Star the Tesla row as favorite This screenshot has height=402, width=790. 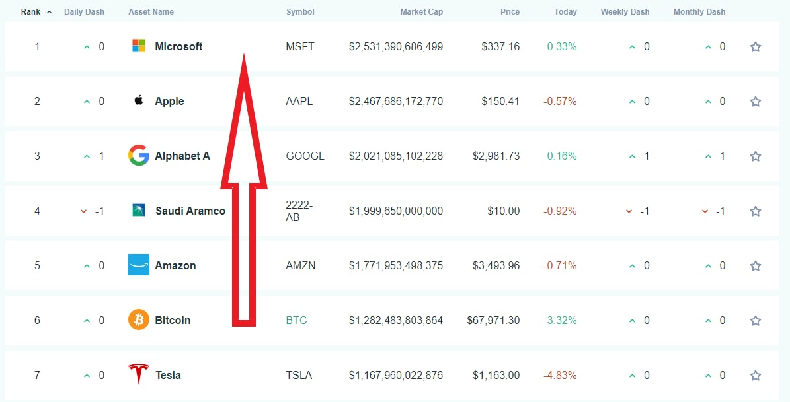coord(756,376)
